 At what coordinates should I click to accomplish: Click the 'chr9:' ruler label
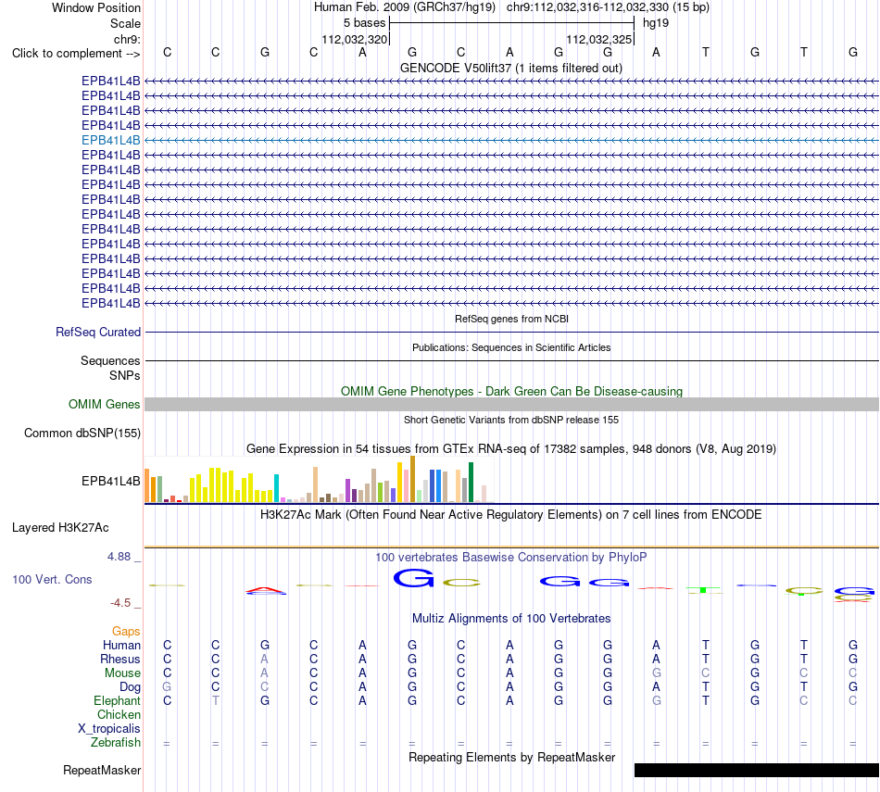point(127,39)
